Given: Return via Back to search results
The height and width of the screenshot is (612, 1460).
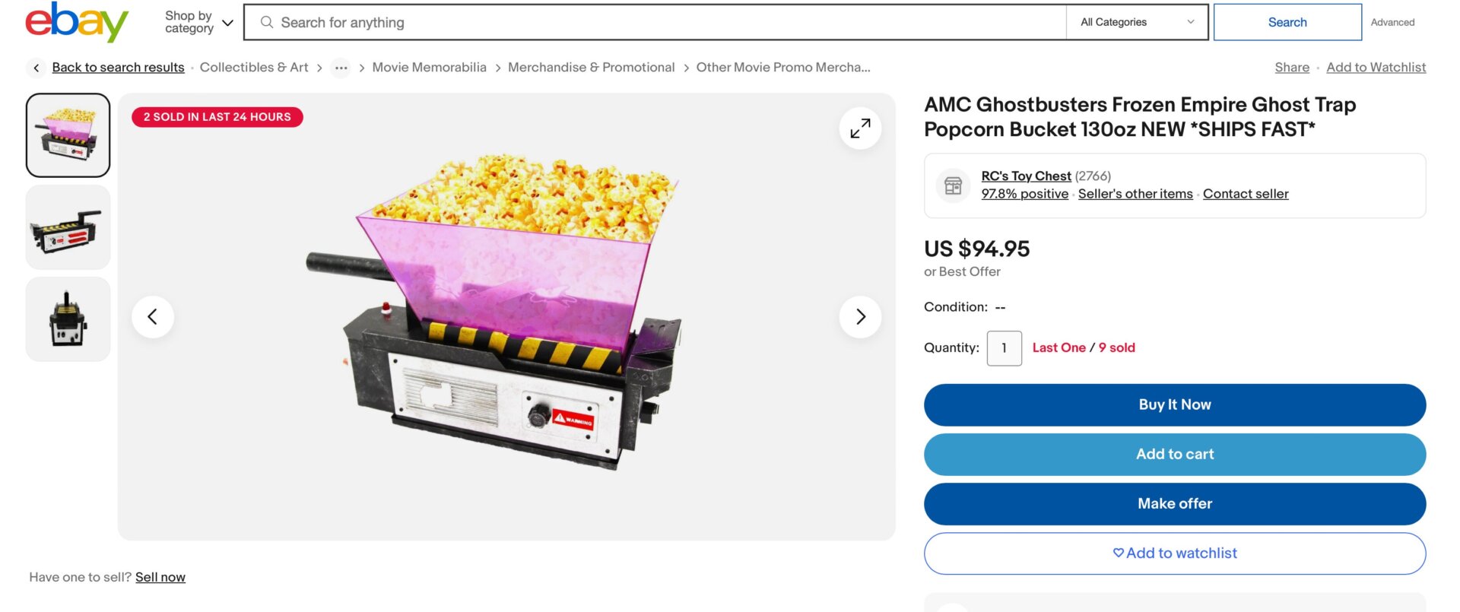Looking at the screenshot, I should (118, 67).
